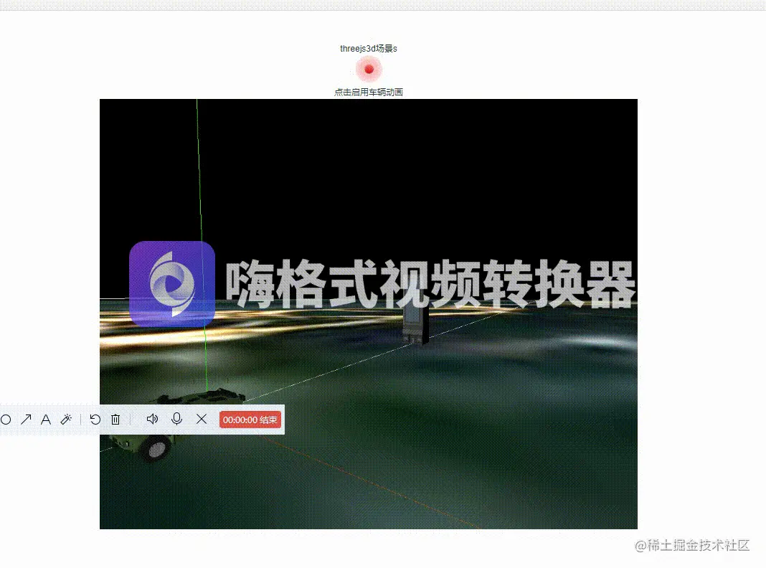The height and width of the screenshot is (568, 766).
Task: Select the text annotation tool
Action: (x=45, y=420)
